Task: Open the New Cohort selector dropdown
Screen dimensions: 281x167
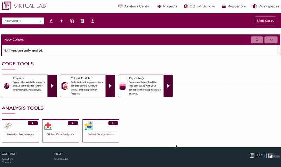Action: [x=23, y=21]
